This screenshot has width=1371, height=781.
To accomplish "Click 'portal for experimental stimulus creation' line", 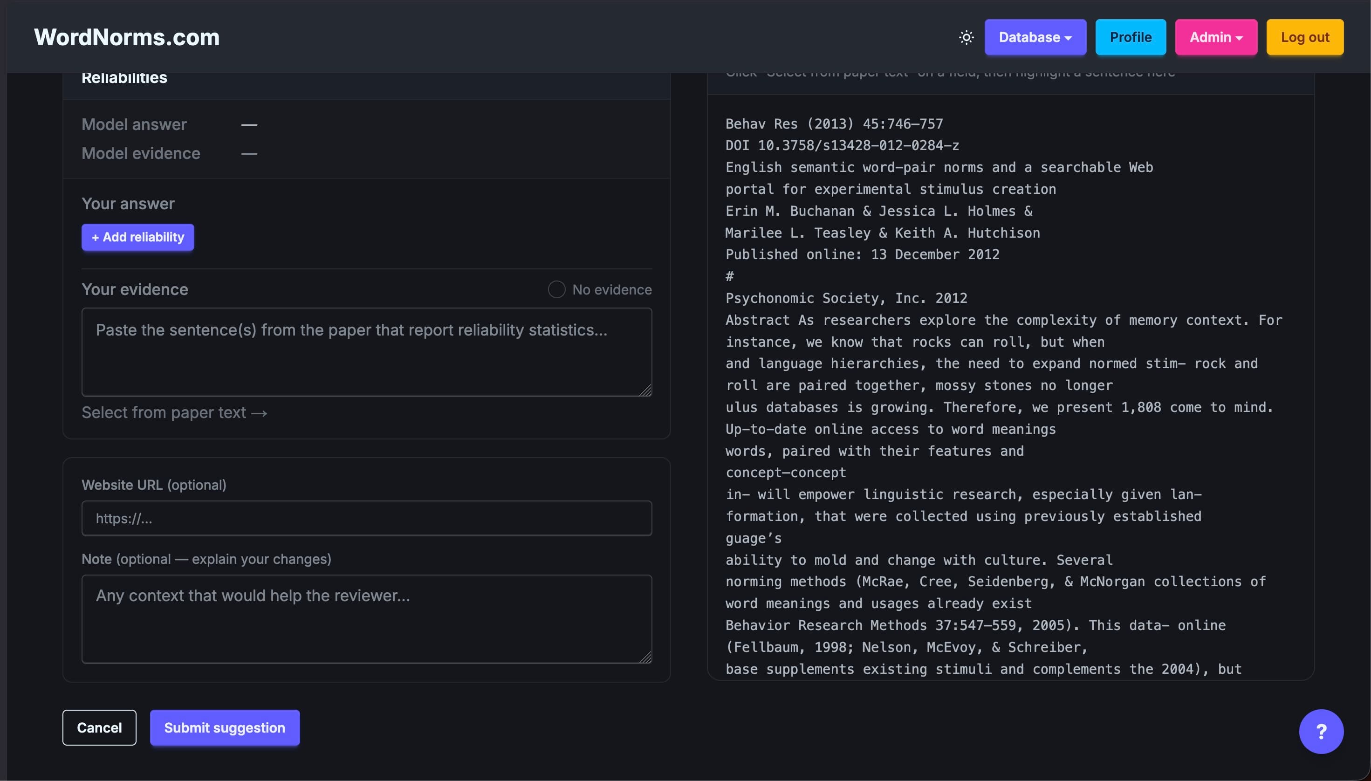I will click(891, 189).
